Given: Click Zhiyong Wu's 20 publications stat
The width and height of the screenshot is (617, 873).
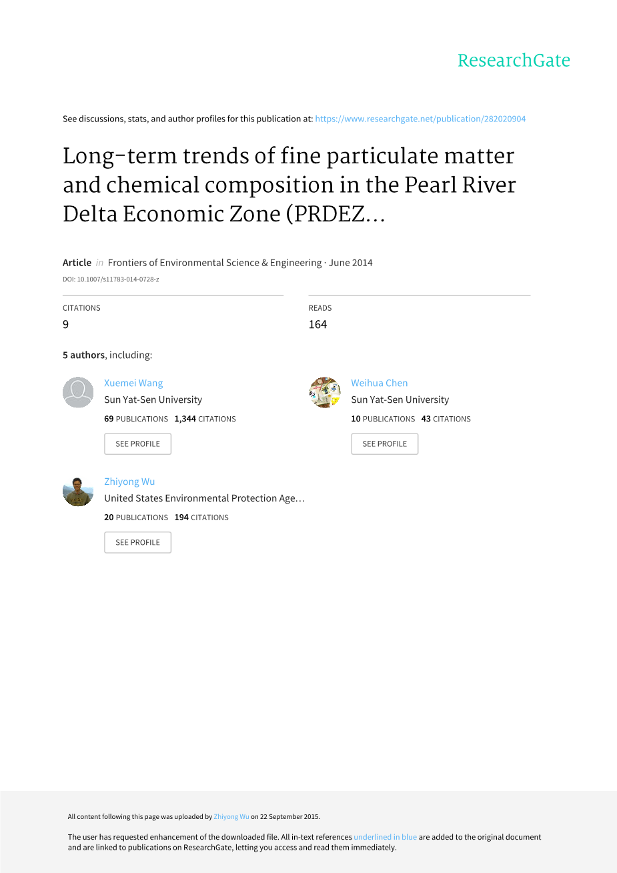Looking at the screenshot, I should pos(136,518).
